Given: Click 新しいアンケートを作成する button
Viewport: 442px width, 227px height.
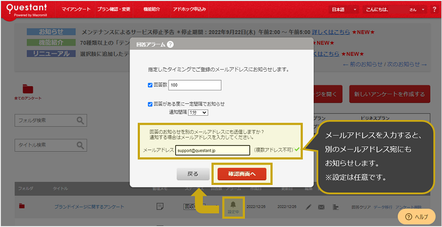Looking at the screenshot, I should point(390,94).
